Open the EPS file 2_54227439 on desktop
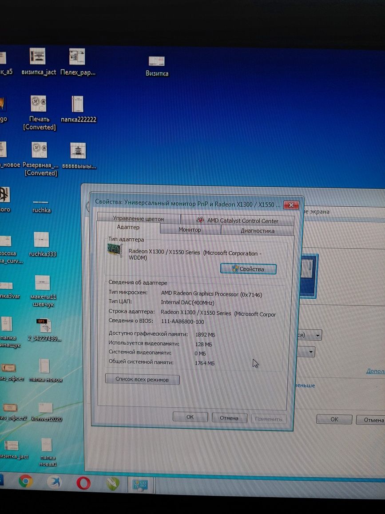Screen dimensions: 385x514 44,329
